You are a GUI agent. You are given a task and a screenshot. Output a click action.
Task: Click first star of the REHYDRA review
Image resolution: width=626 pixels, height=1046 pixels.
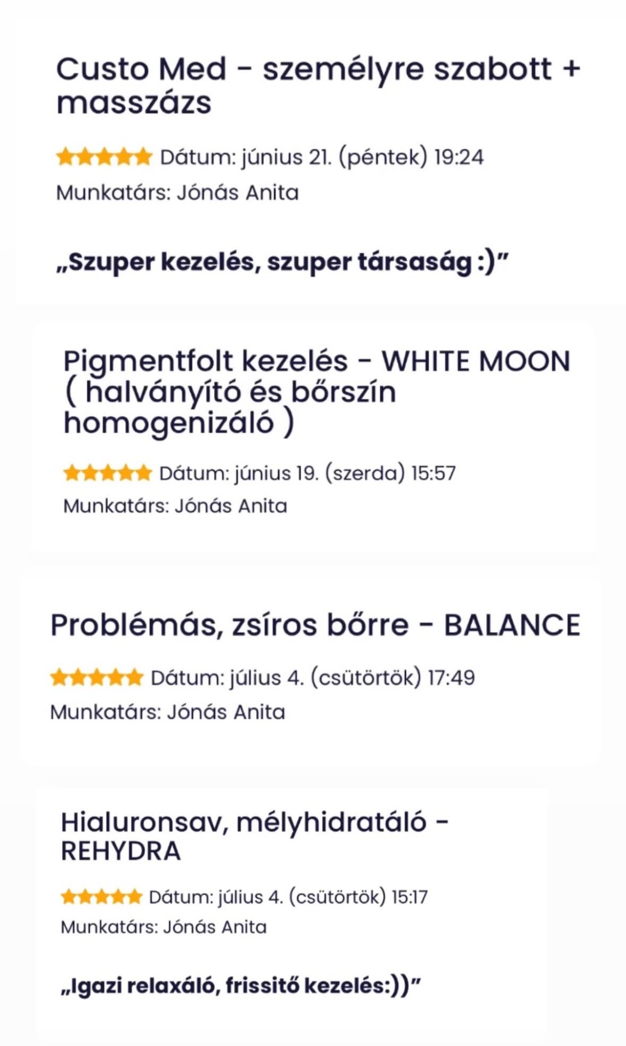[x=69, y=897]
